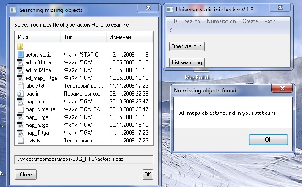Select the file name map_c.tga_ta...
Viewport: 302px width, 187px height.
point(42,109)
